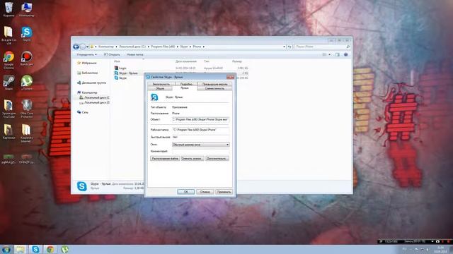Select the Steam desktop shortcut
The width and height of the screenshot is (453, 254).
pyautogui.click(x=8, y=83)
